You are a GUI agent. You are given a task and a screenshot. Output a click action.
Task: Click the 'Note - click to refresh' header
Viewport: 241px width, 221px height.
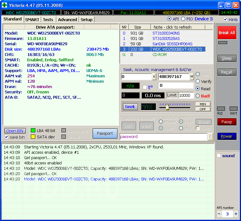click(178, 27)
